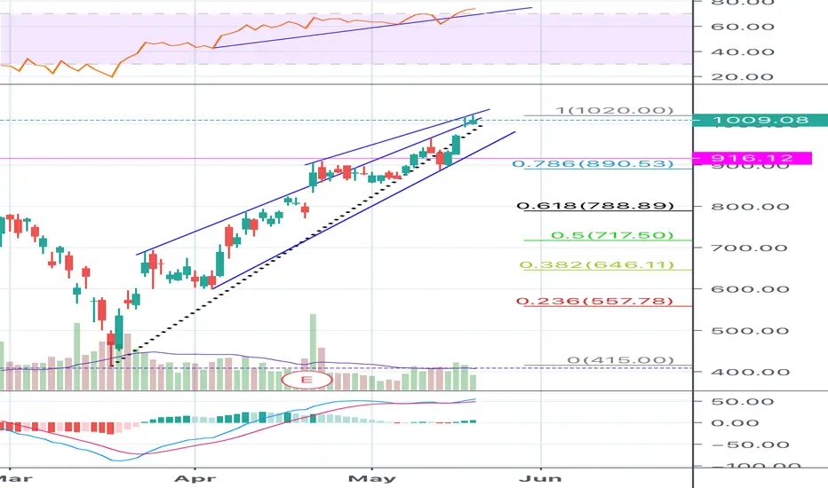Click Fibonacci level 0(415.00) label

(x=620, y=360)
